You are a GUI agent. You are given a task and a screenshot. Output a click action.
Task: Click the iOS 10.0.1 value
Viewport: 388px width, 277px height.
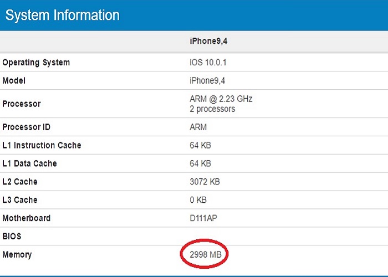pyautogui.click(x=208, y=63)
